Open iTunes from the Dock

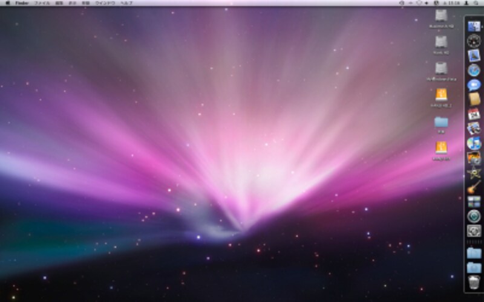click(474, 143)
